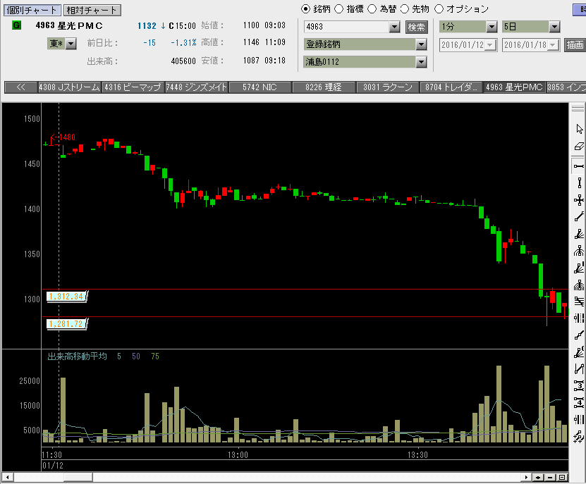Open the 2016/01/12 start date picker

(491, 45)
